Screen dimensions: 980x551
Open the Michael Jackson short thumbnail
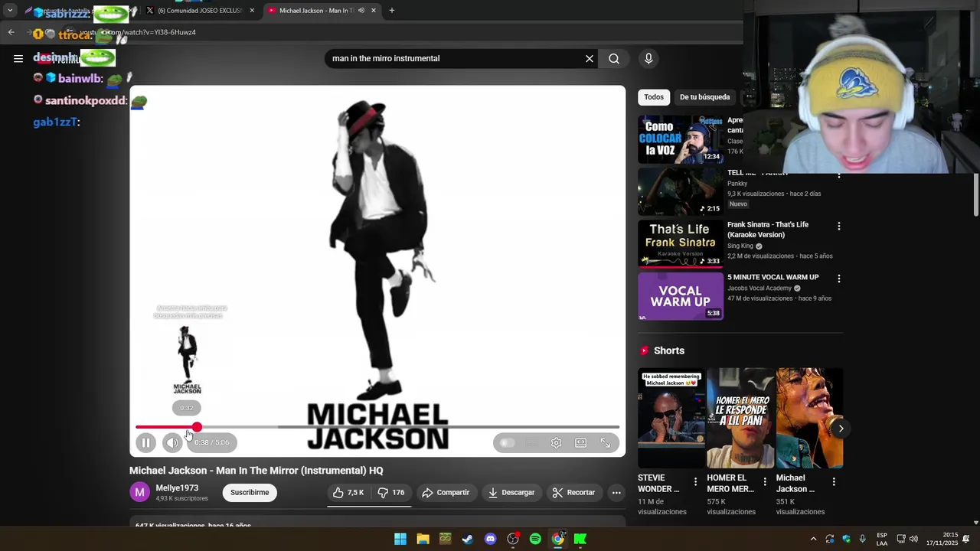[809, 418]
